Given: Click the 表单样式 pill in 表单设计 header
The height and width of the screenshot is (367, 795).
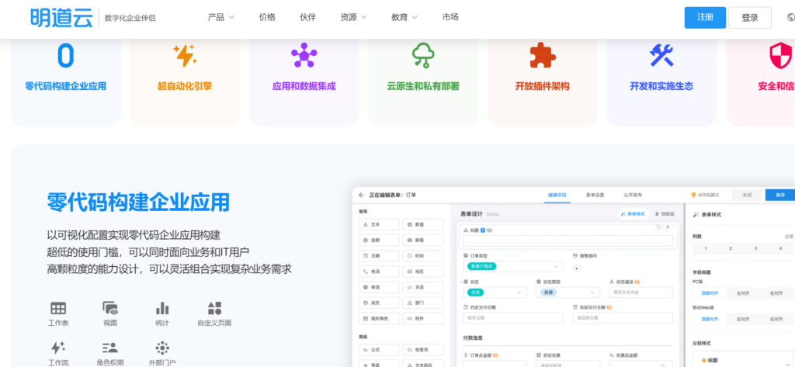Looking at the screenshot, I should click(634, 214).
